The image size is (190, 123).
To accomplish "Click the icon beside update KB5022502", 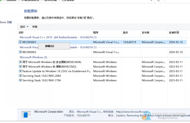I will [21, 67].
